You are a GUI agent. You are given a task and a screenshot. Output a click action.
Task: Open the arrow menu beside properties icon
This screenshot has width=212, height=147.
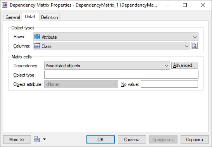point(44,139)
